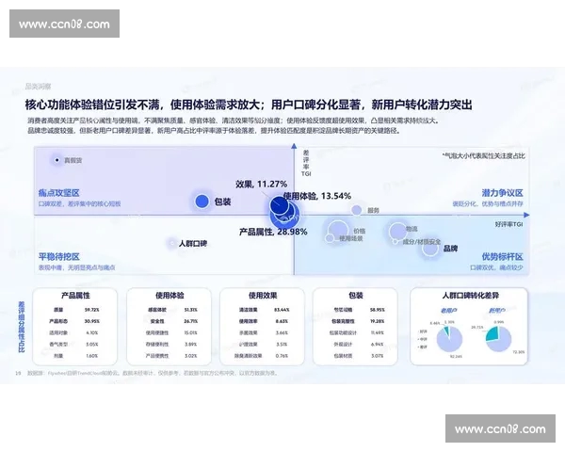Click the 成分/材质安全 bubble label

click(x=422, y=241)
